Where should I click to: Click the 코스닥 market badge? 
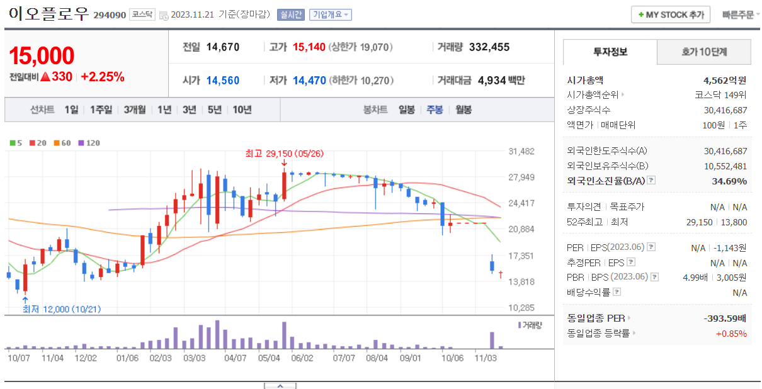tap(142, 15)
